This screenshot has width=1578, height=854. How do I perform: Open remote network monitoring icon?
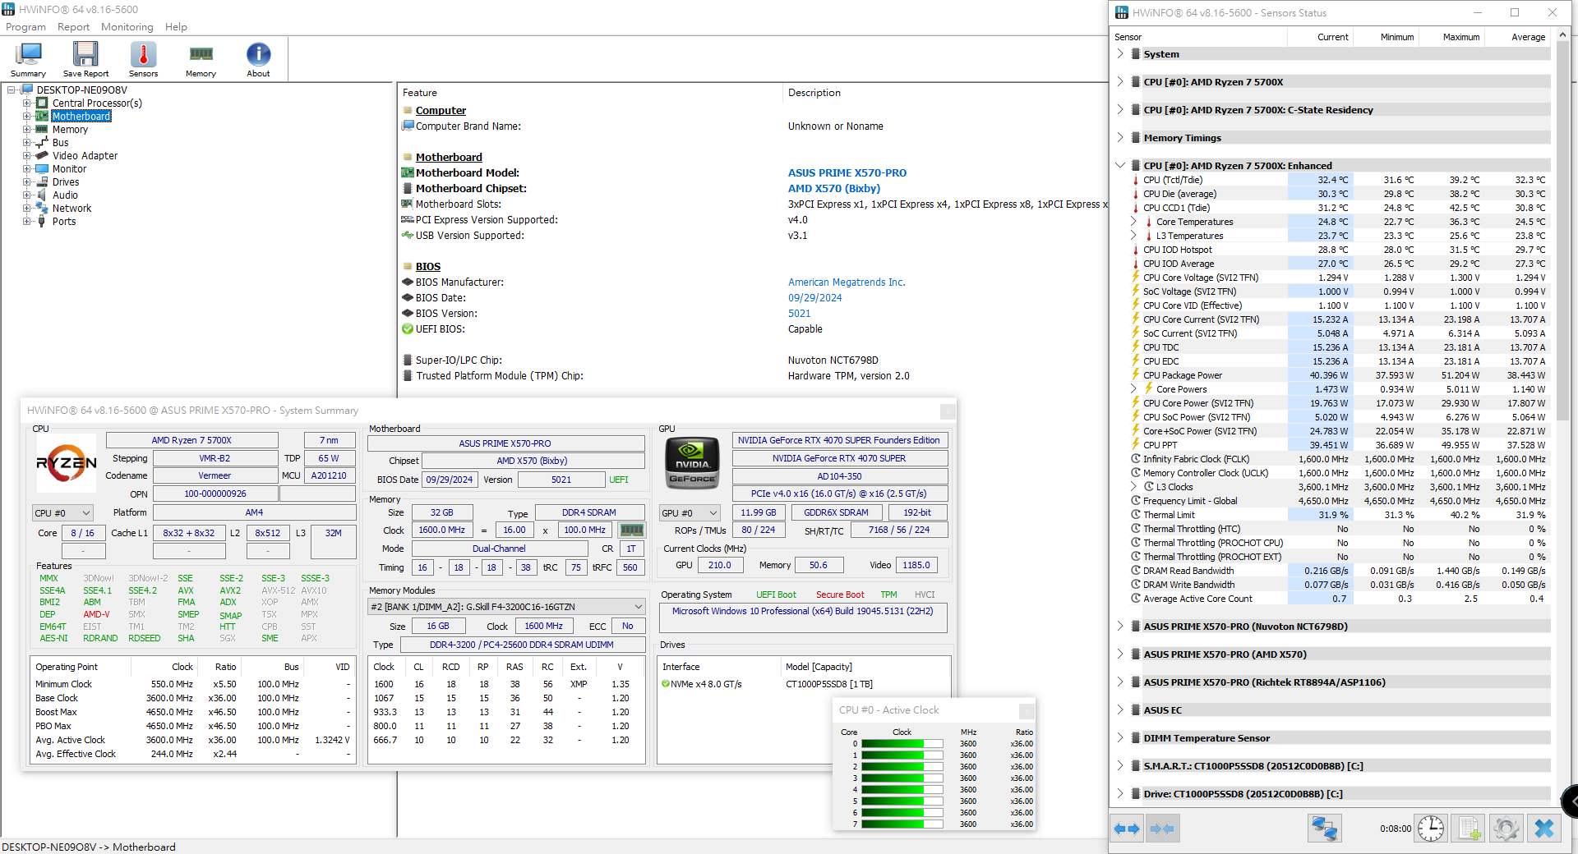click(1324, 829)
